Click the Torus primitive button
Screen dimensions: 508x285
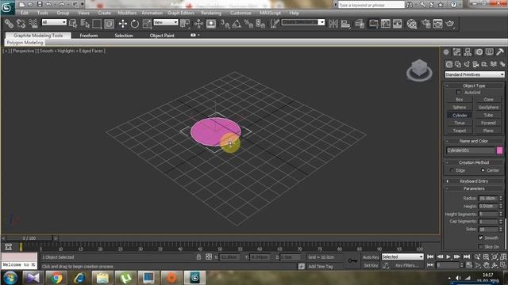[x=459, y=123]
